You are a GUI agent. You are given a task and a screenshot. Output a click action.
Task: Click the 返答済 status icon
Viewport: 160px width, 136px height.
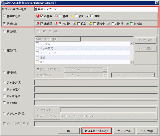(x=127, y=23)
